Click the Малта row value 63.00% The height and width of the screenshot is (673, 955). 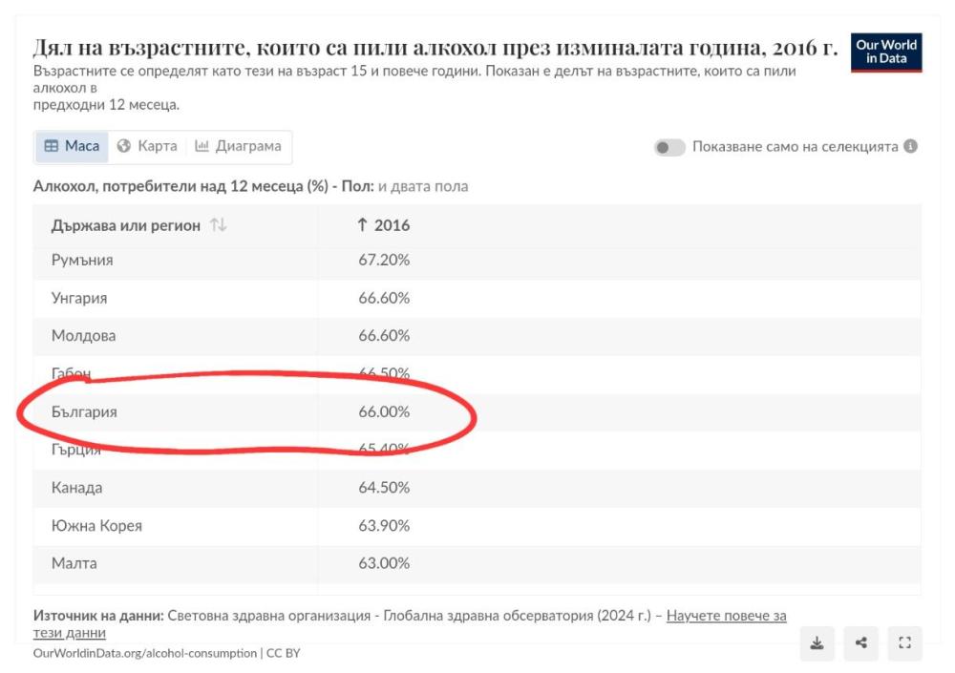(x=384, y=564)
